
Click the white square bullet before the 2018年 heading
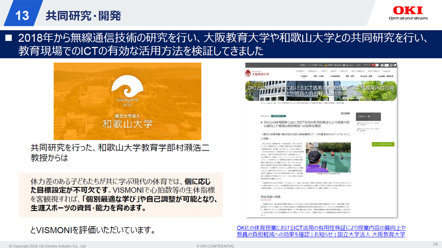(x=8, y=37)
